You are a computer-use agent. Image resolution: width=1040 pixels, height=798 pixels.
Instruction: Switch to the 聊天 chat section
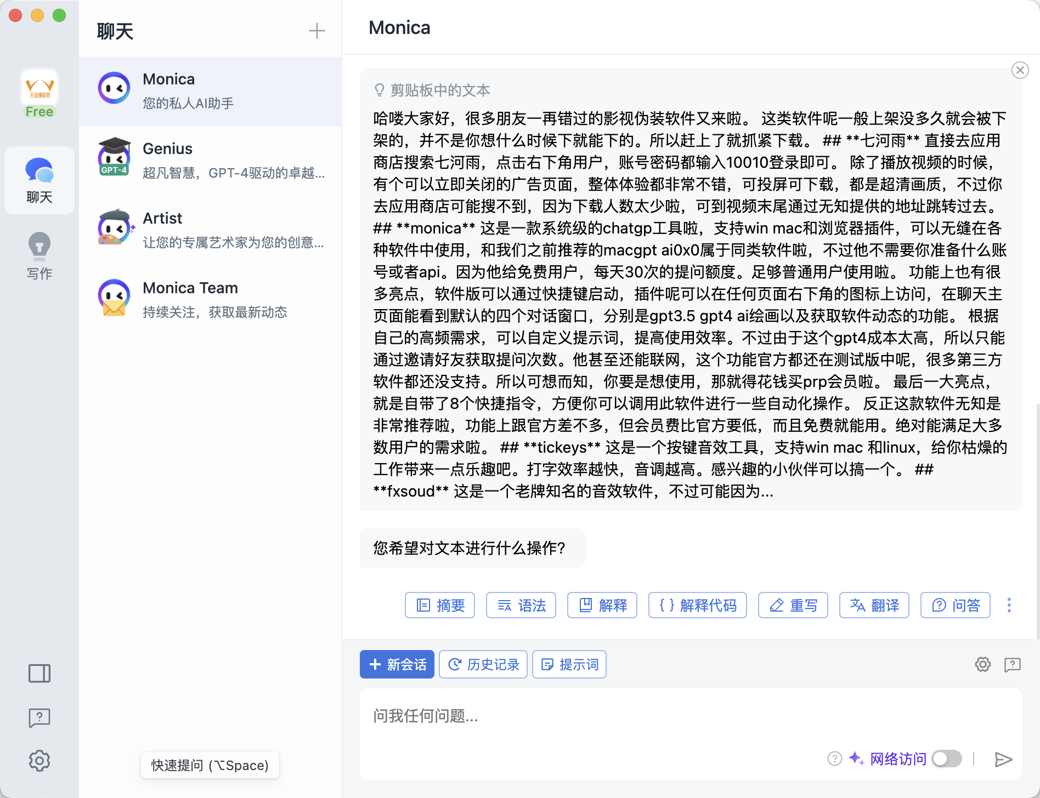39,180
